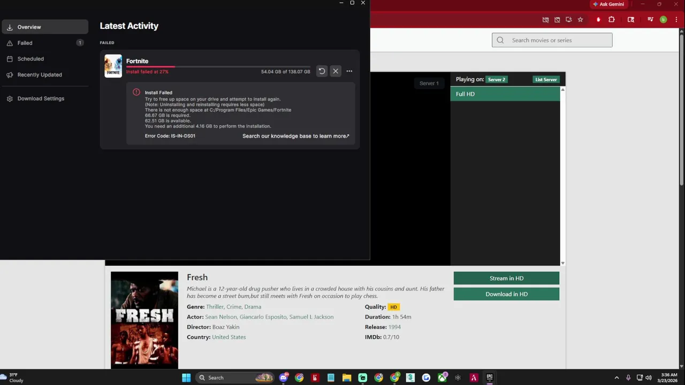Open Chrome extensions puzzle icon
Screen dimensions: 685x385
(612, 20)
